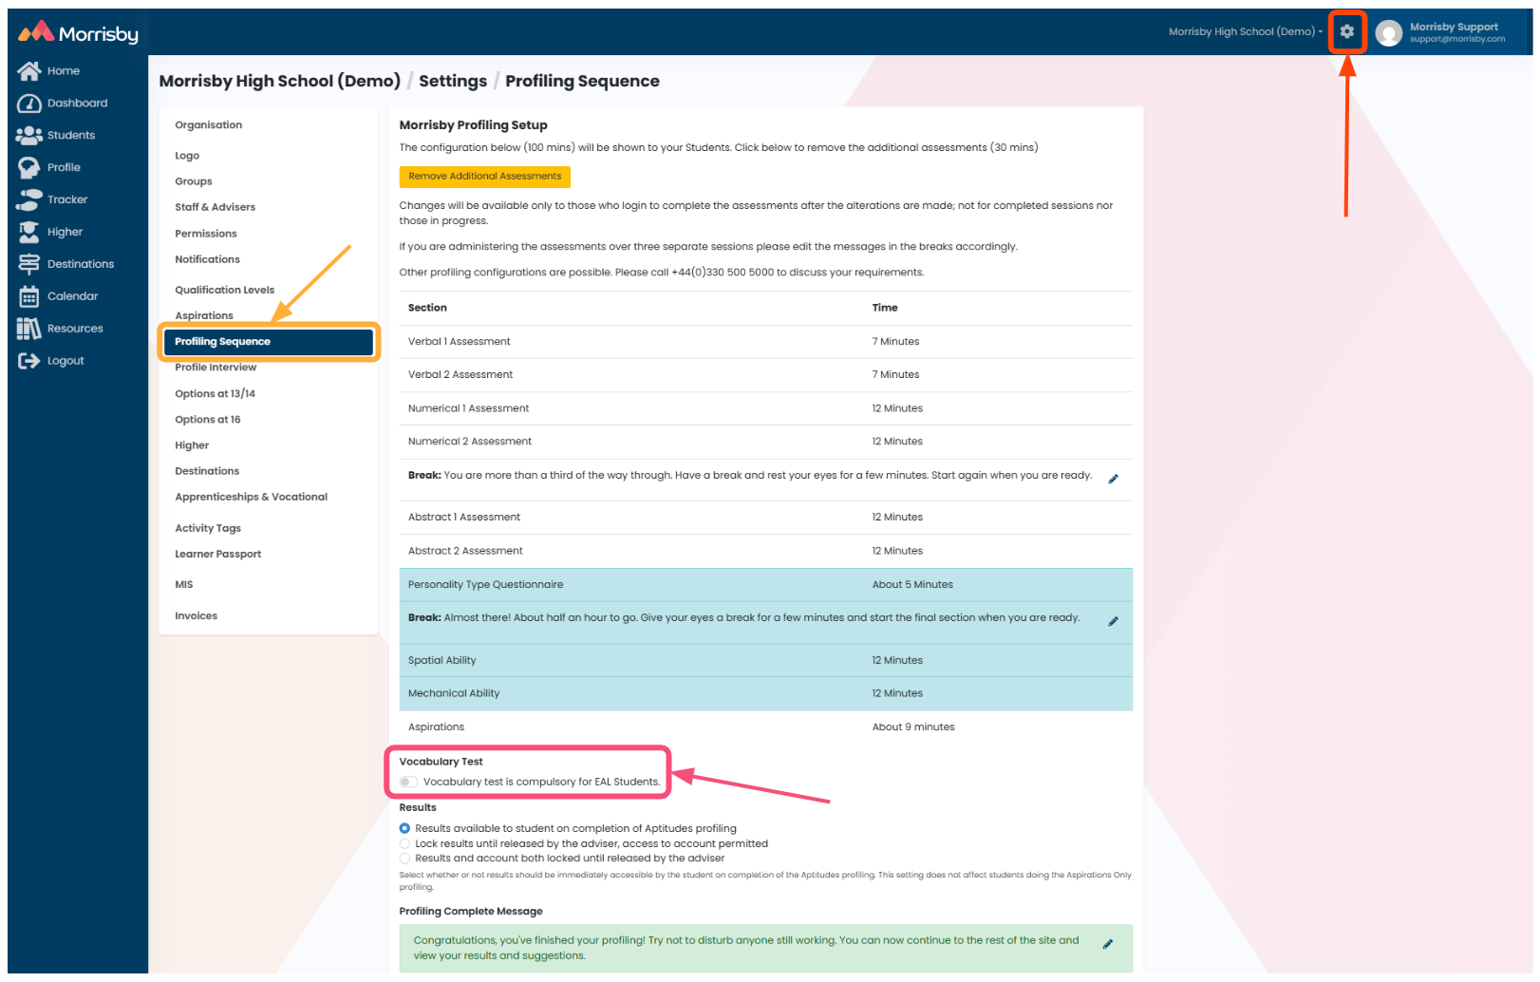Open Permissions settings

click(205, 234)
